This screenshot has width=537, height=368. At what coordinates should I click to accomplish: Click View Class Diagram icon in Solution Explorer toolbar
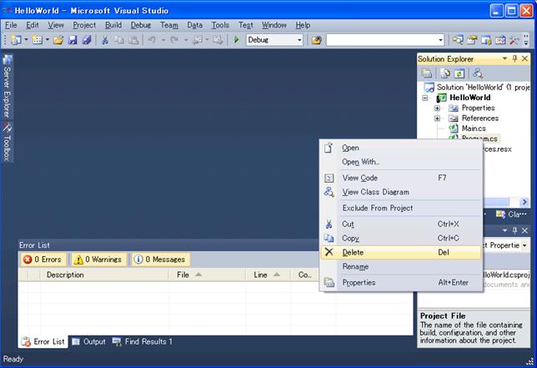tap(478, 73)
